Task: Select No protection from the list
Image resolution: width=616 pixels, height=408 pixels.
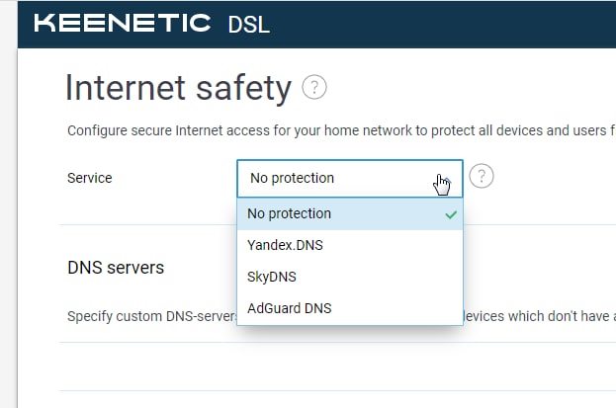Action: (289, 213)
